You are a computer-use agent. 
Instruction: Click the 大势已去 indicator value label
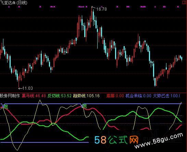coord(166,96)
